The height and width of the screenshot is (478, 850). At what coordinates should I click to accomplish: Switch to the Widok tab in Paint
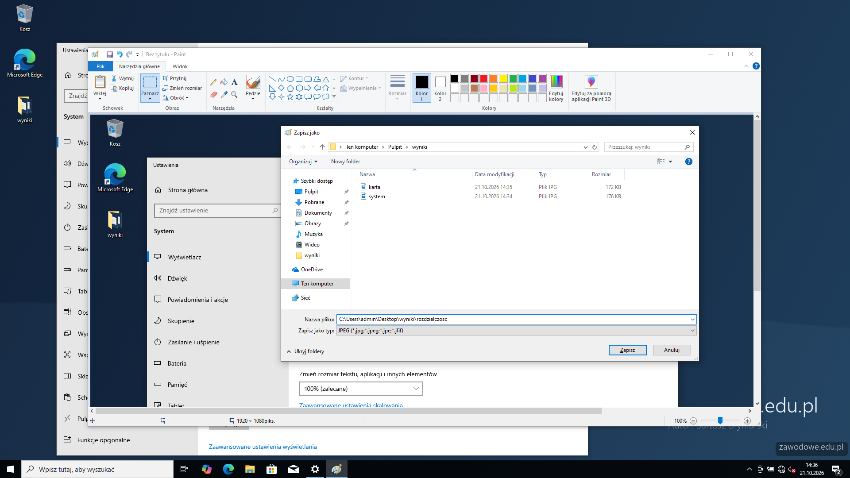[x=180, y=66]
